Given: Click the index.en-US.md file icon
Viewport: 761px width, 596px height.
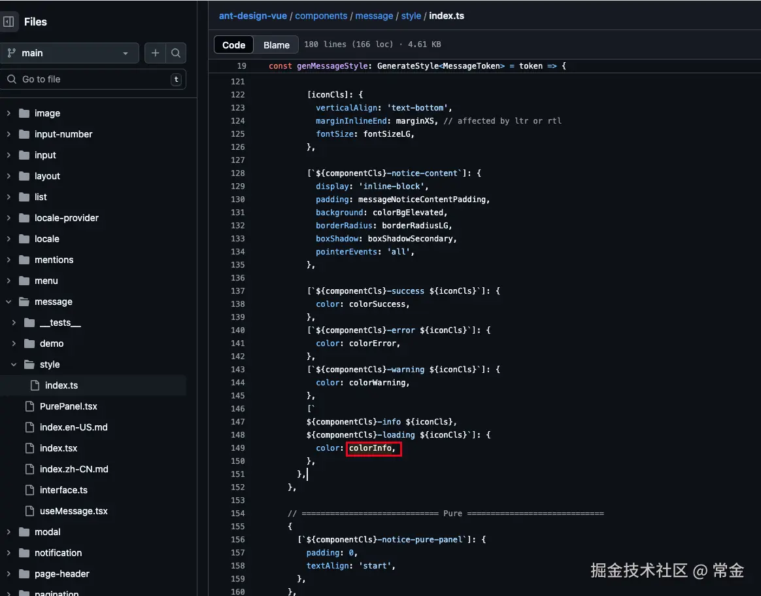Looking at the screenshot, I should point(29,427).
